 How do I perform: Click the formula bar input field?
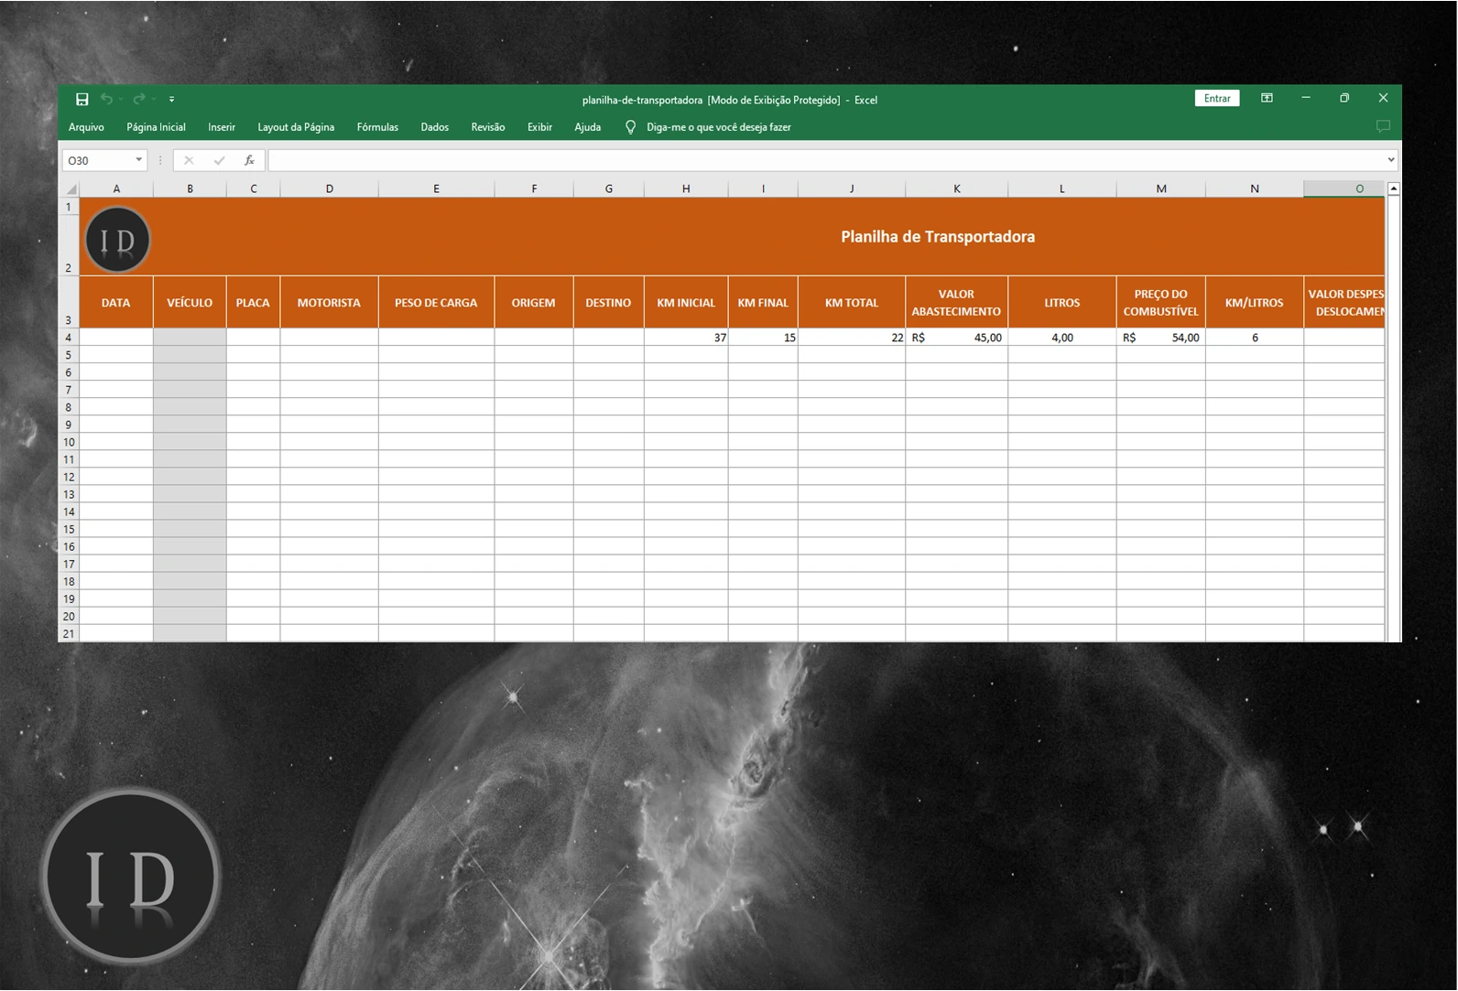tap(824, 160)
